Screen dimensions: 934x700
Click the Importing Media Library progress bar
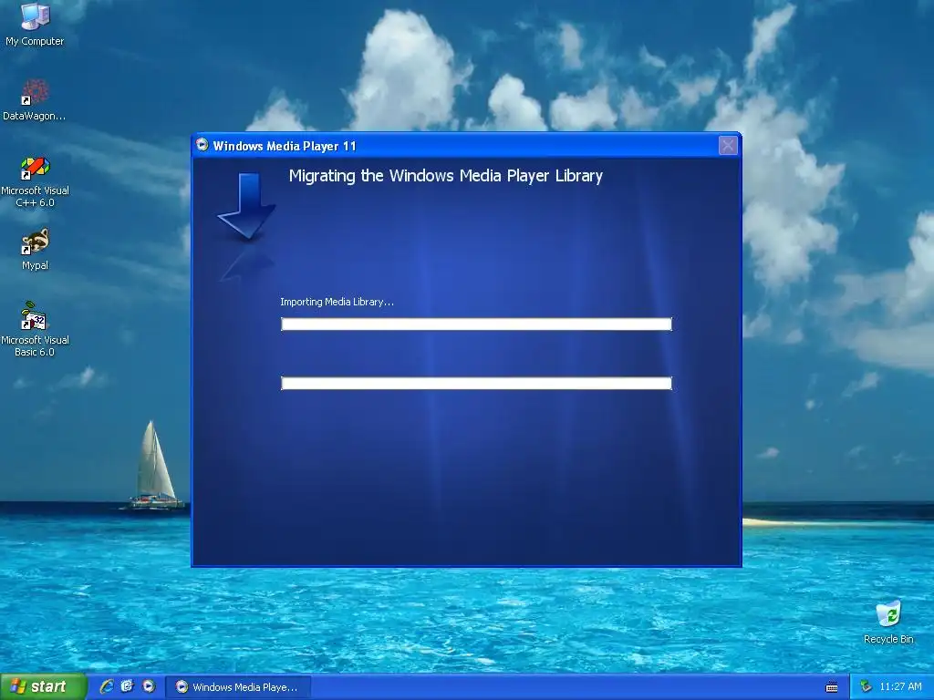click(476, 324)
